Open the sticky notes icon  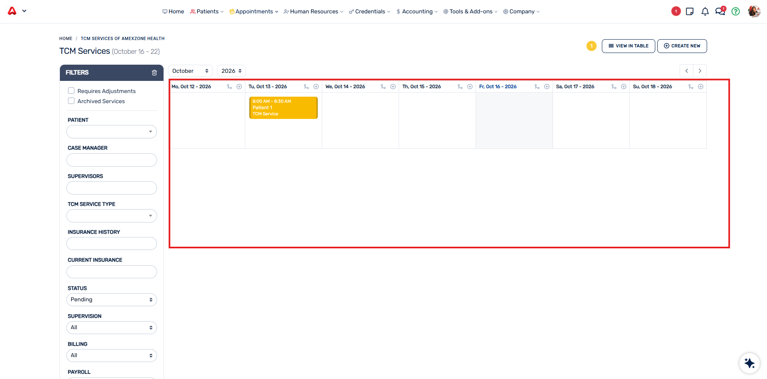click(690, 11)
